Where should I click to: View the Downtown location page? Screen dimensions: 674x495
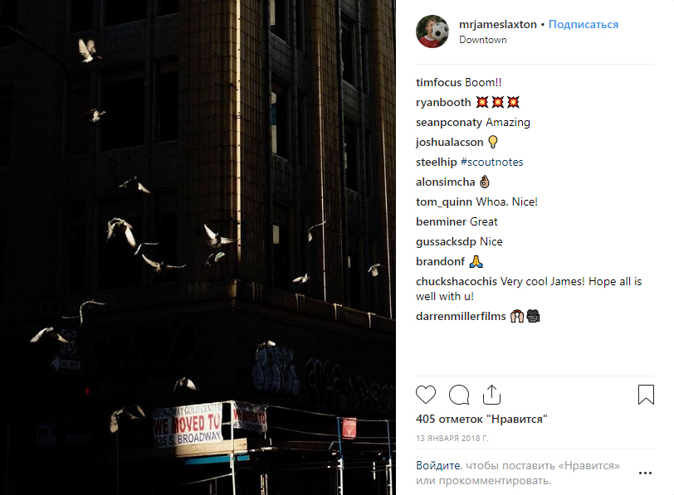coord(483,40)
